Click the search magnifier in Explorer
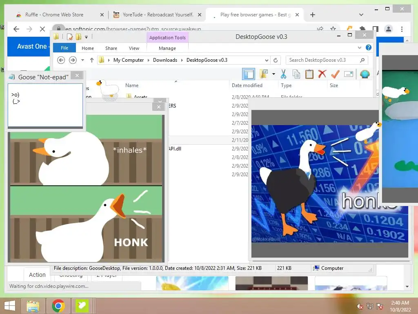The height and width of the screenshot is (314, 418). point(362,60)
